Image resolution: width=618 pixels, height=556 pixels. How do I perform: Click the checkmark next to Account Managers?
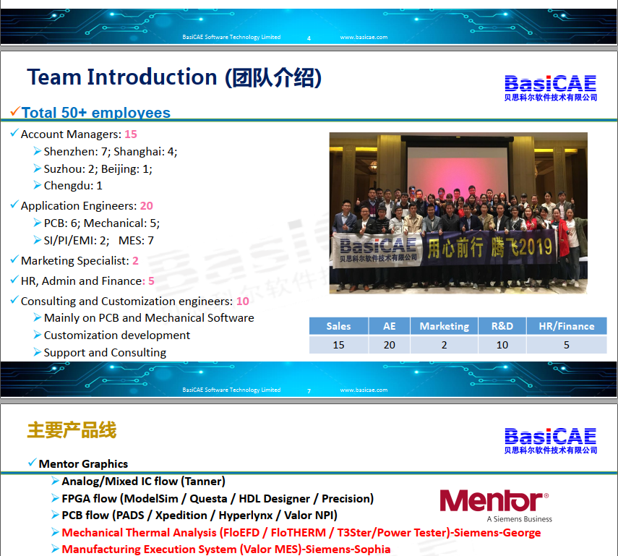14,134
